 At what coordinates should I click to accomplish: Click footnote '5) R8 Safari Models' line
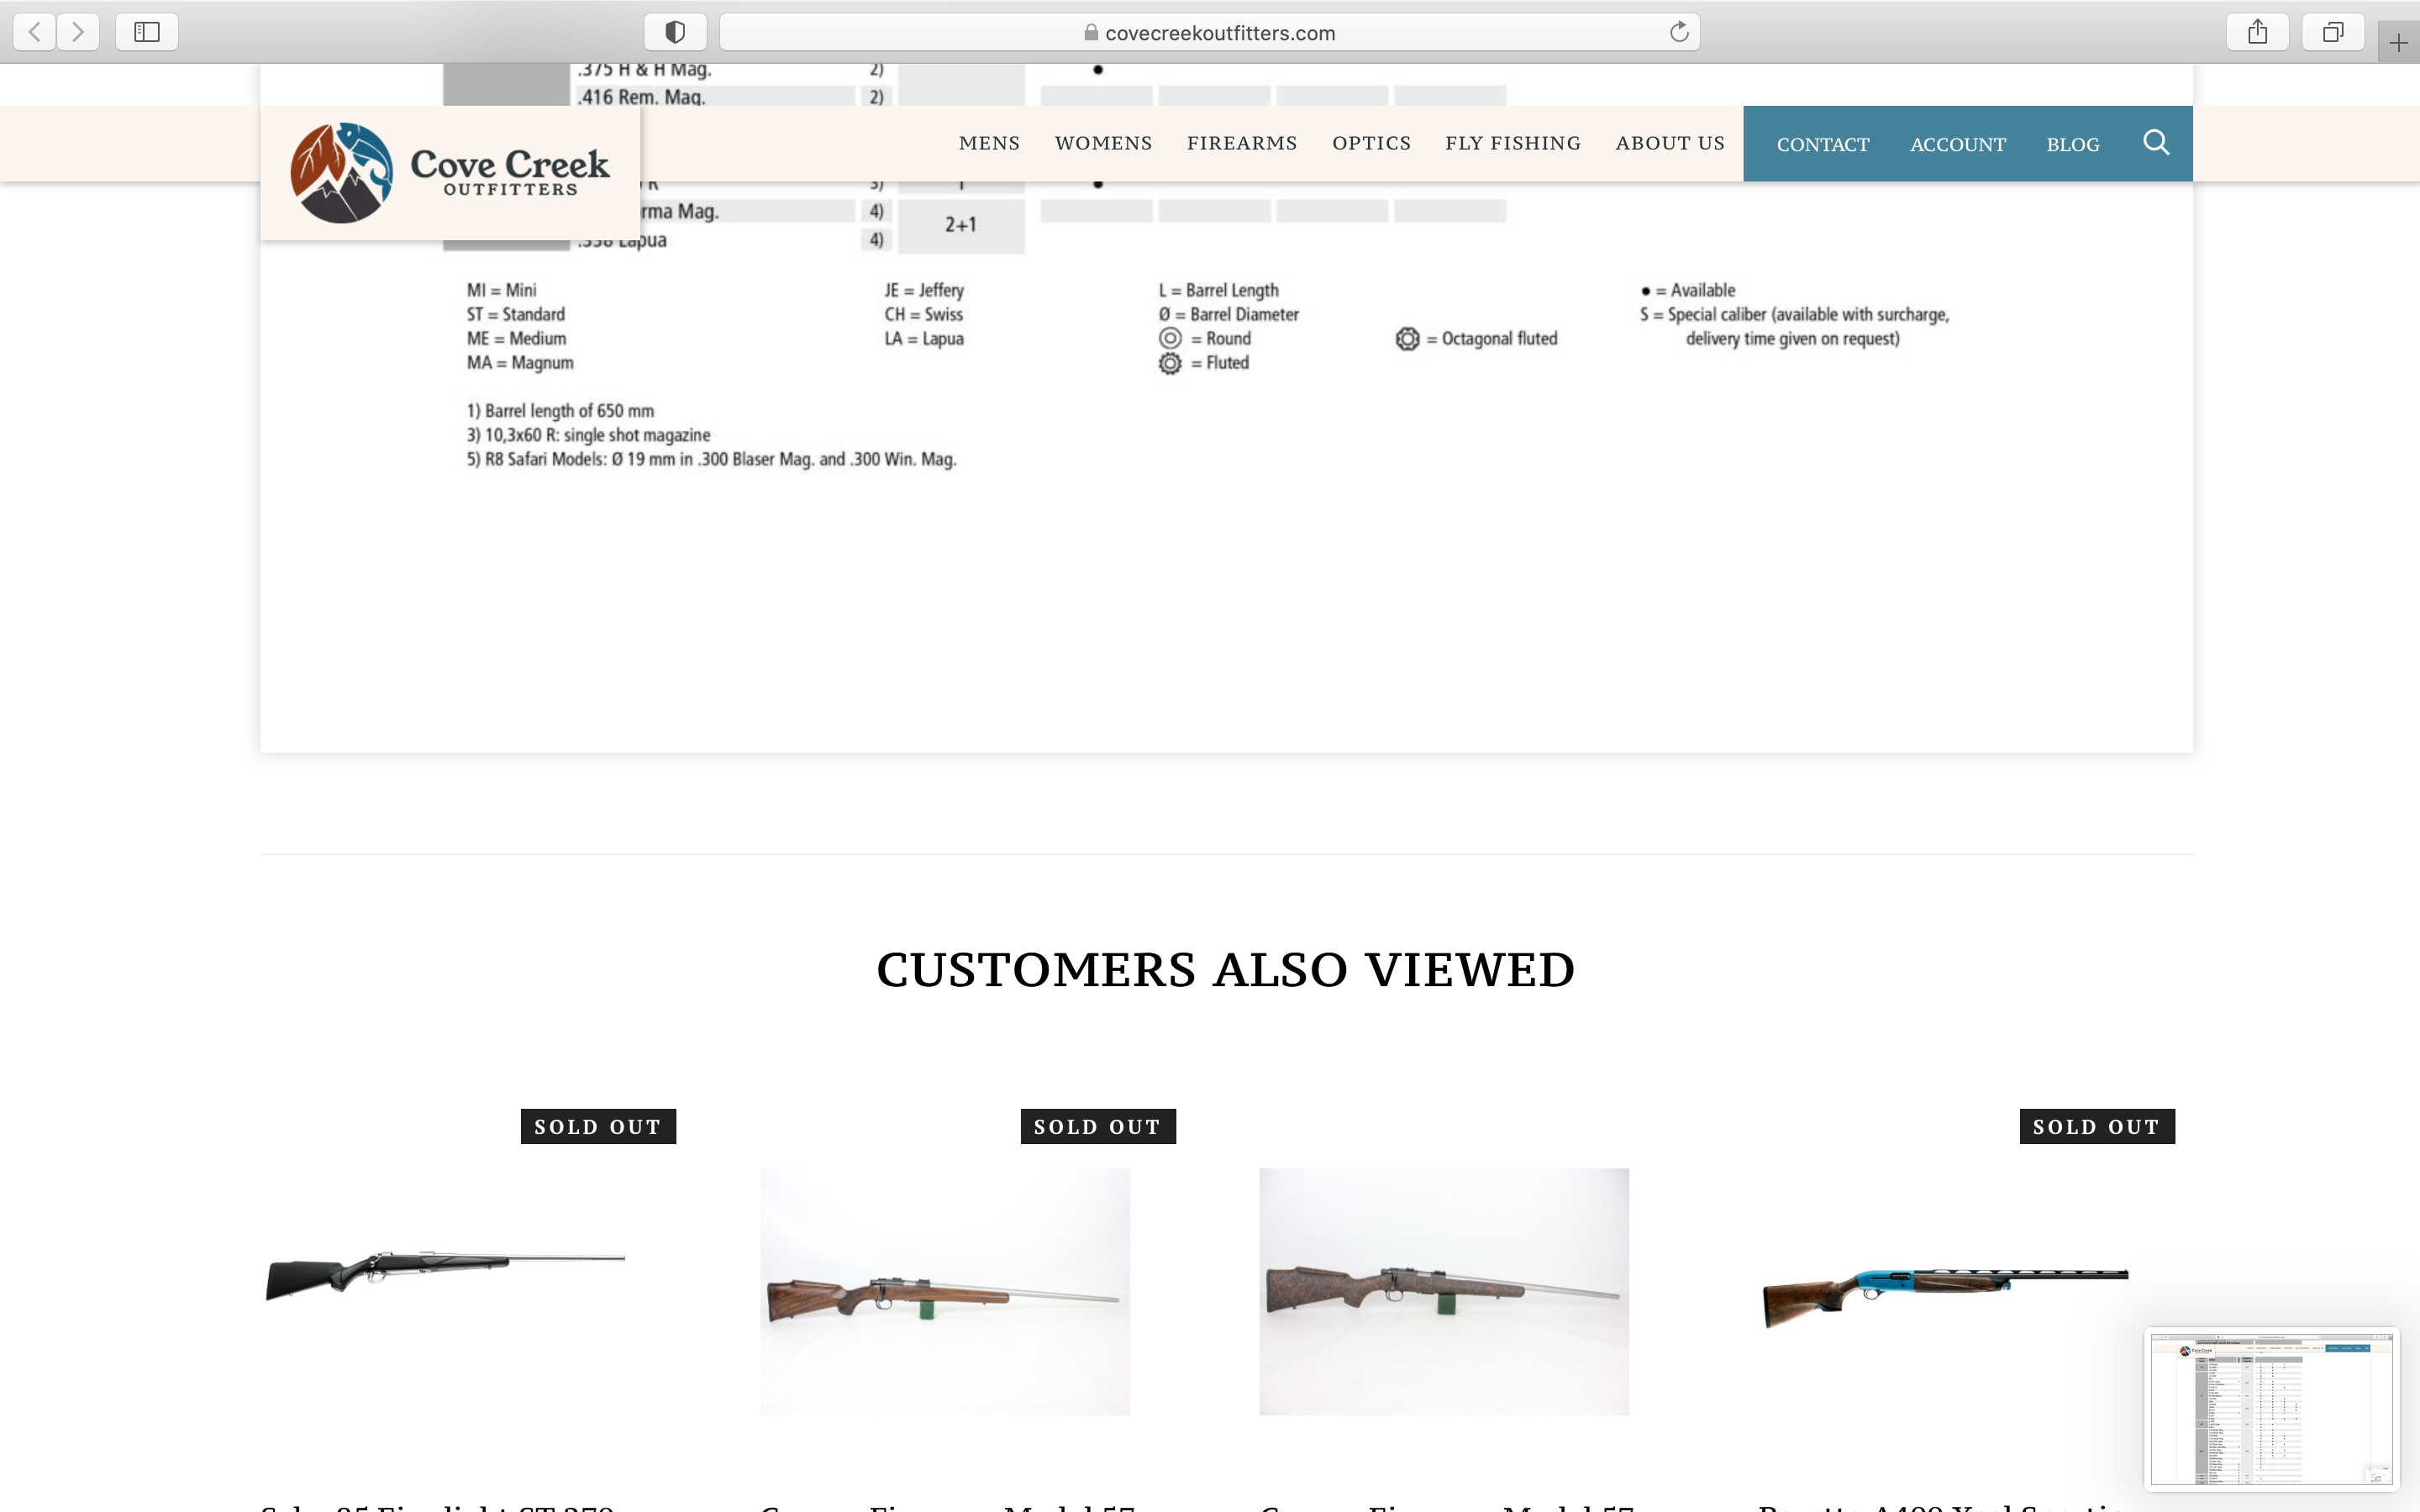(x=711, y=459)
